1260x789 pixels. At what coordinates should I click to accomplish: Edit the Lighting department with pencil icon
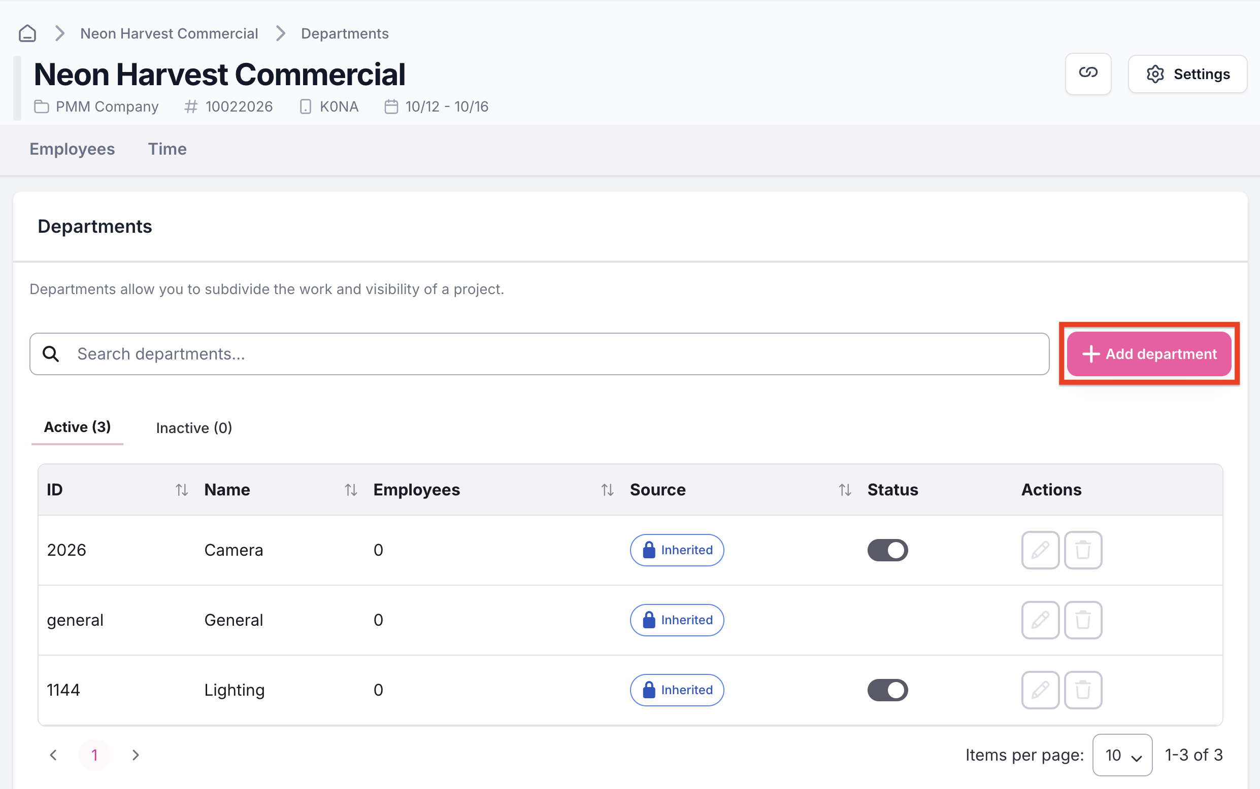point(1040,690)
